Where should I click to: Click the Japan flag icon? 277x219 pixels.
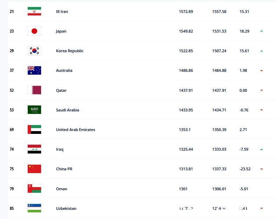[x=34, y=31]
